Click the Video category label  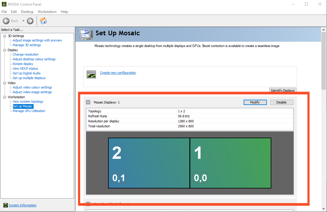pyautogui.click(x=11, y=83)
